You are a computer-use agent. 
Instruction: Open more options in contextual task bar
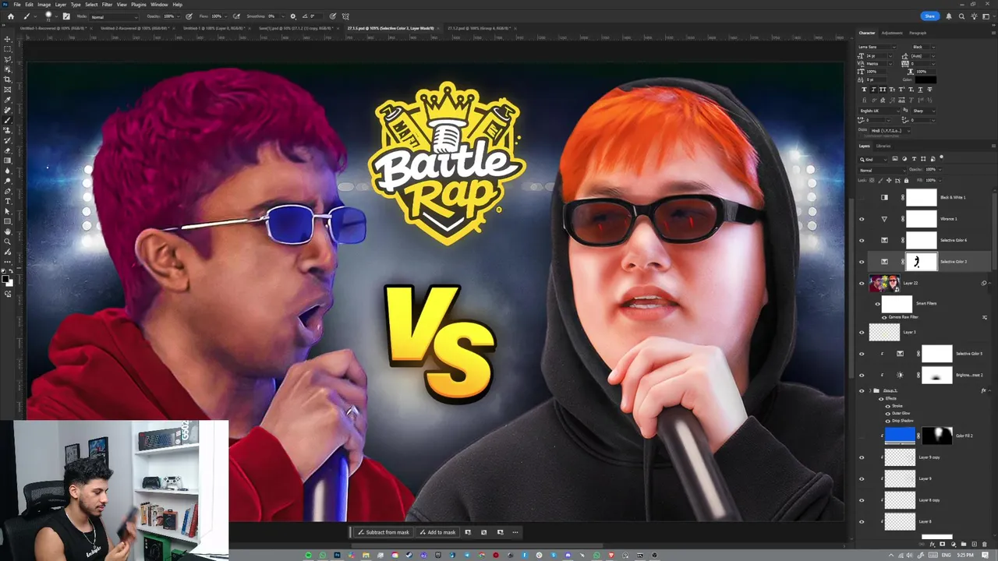tap(515, 532)
